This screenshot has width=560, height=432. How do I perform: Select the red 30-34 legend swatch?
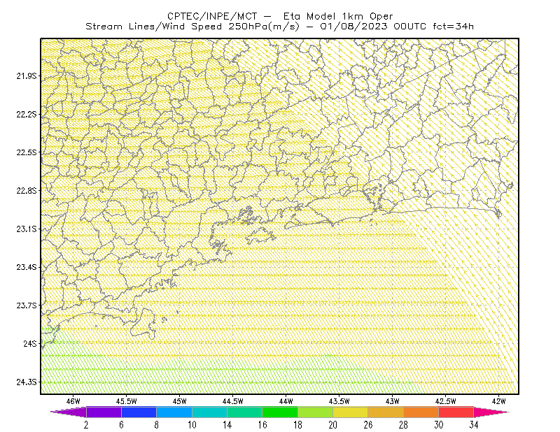click(456, 412)
